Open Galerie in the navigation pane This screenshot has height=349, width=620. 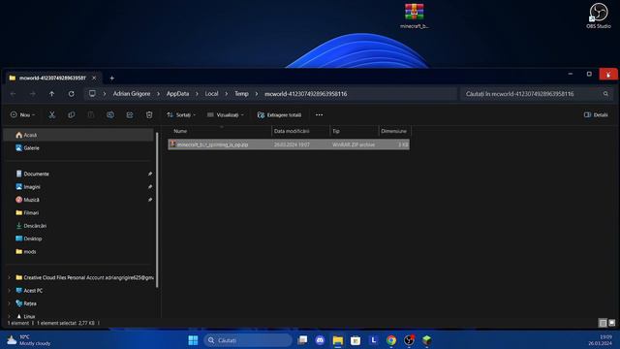78,148
